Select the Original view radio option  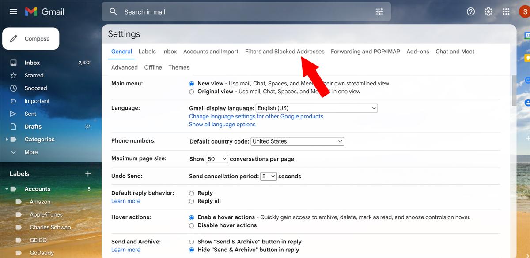click(192, 92)
